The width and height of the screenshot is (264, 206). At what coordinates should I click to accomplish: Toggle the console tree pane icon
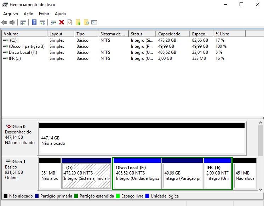pyautogui.click(x=23, y=22)
